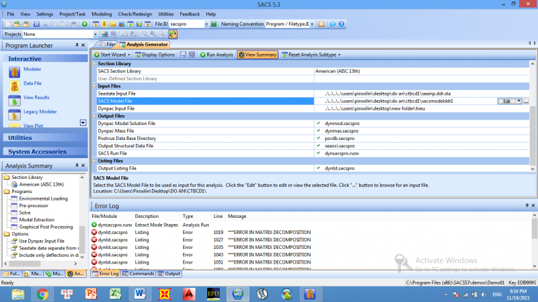Open the File ID dropdown

(x=206, y=24)
